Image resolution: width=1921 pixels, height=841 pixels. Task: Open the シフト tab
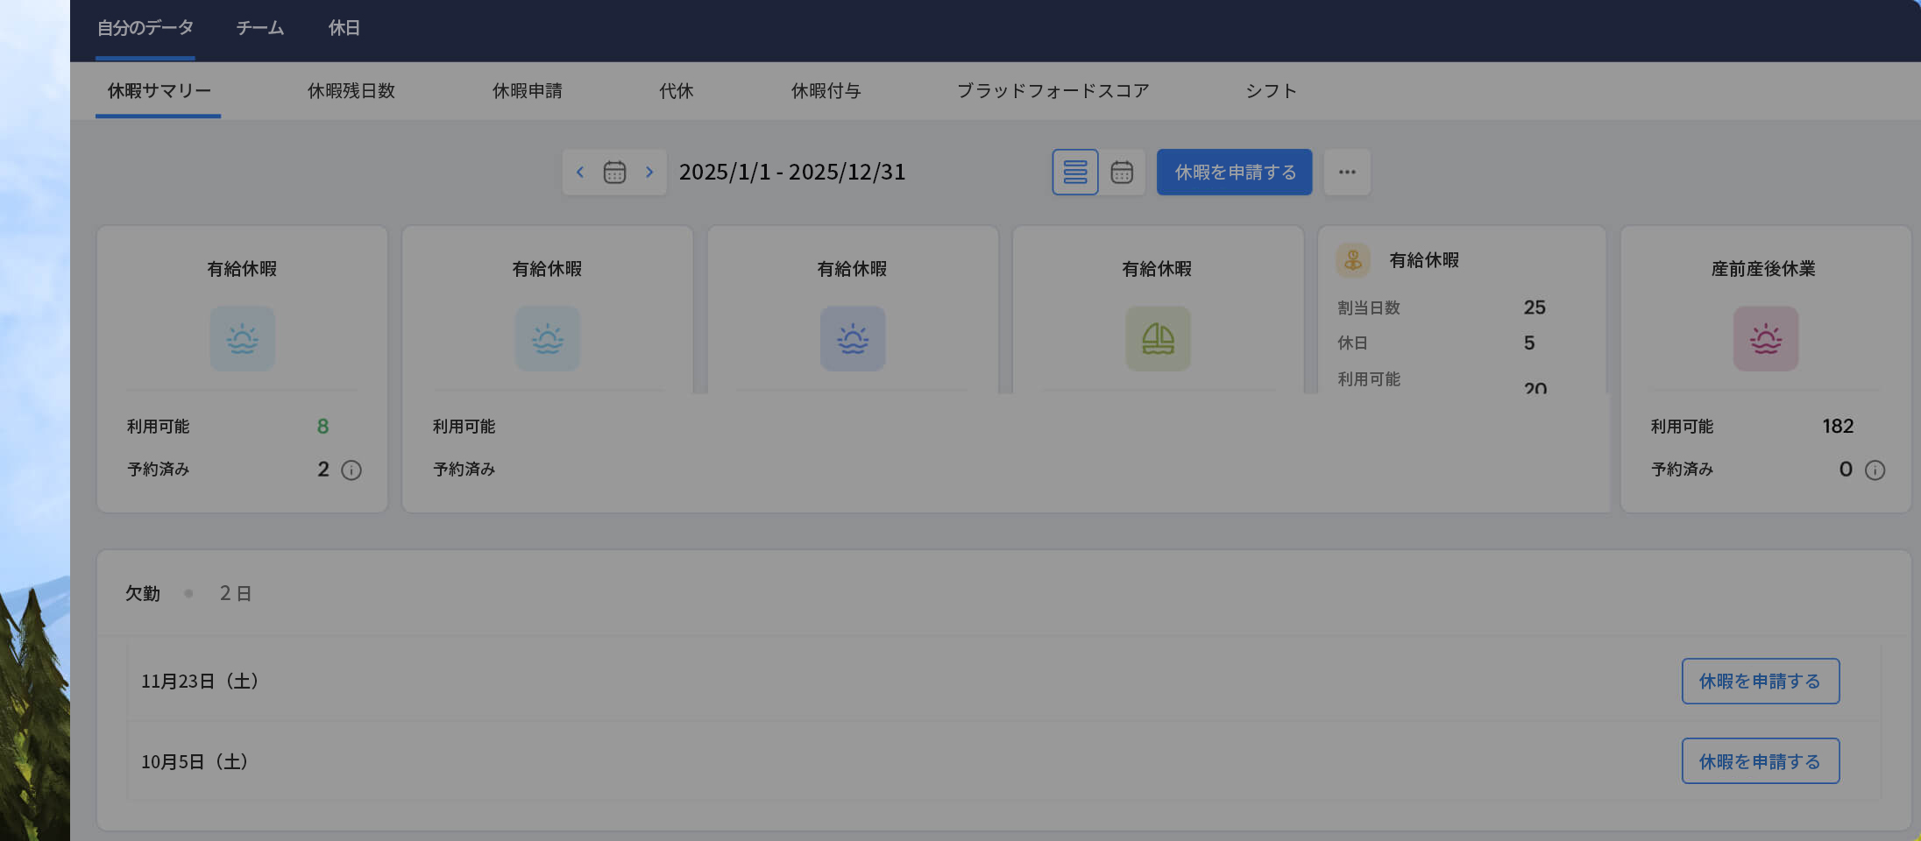(x=1271, y=90)
